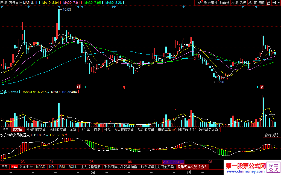Select the 外盘 tab
The width and height of the screenshot is (281, 175).
tap(107, 130)
